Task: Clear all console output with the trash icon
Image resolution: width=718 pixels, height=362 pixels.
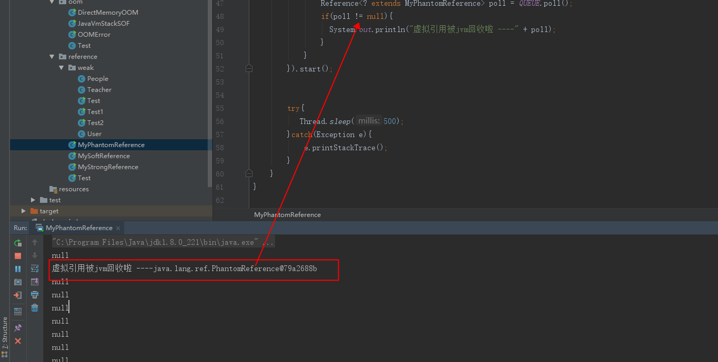Action: pos(35,308)
